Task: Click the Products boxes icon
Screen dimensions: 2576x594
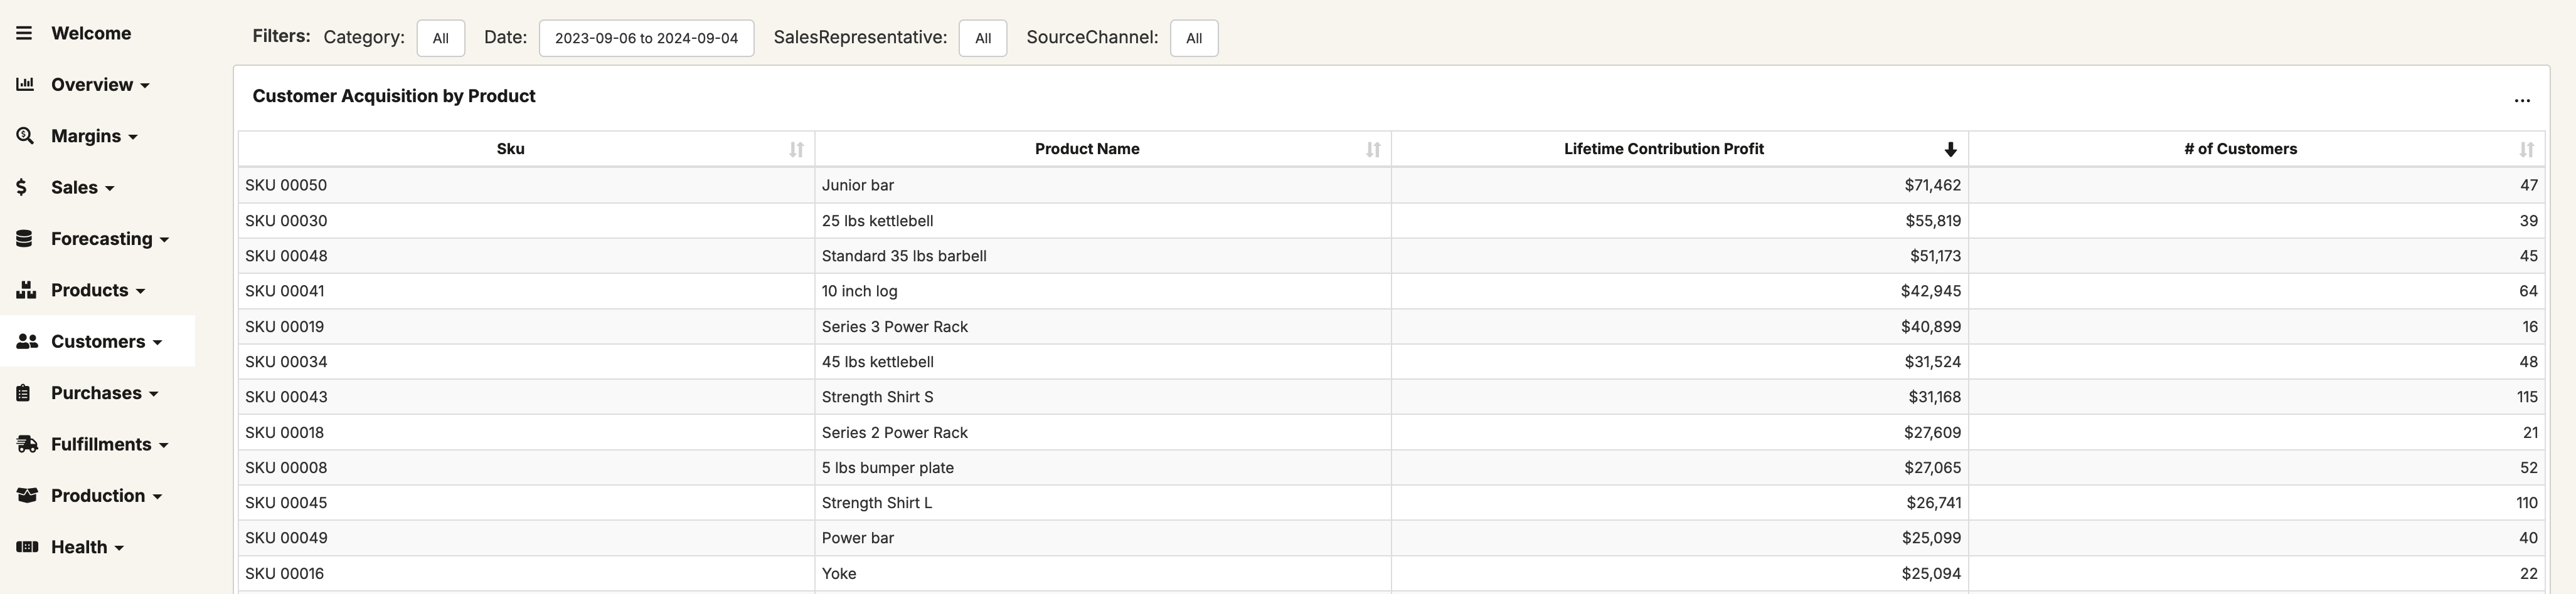Action: [x=26, y=289]
